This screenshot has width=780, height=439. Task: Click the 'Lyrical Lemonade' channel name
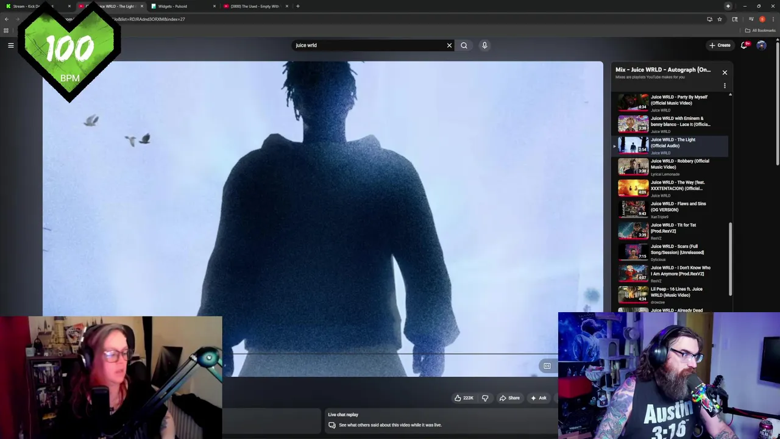point(665,174)
